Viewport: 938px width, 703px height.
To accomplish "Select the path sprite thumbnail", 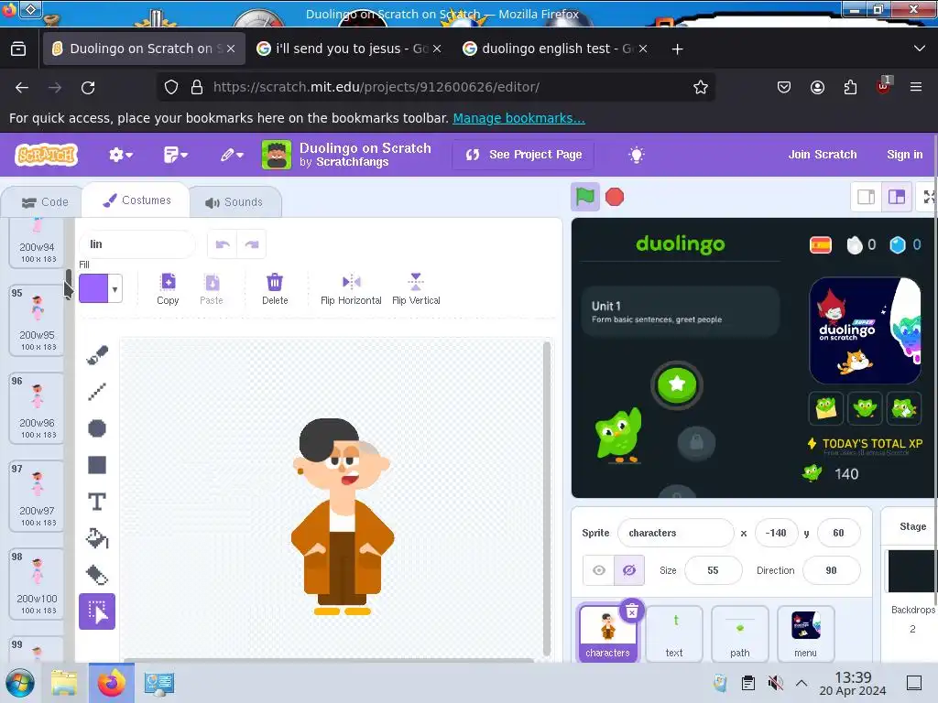I will tap(739, 633).
